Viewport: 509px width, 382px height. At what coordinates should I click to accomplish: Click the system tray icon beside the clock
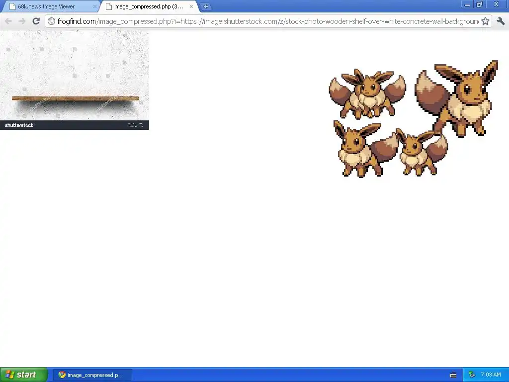click(472, 375)
